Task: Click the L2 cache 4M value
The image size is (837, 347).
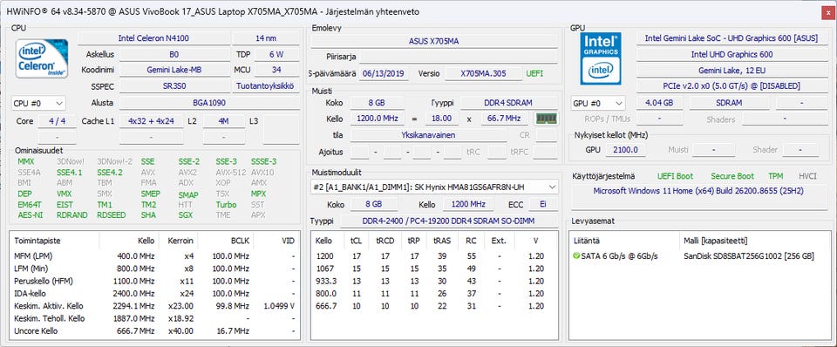Action: (x=224, y=121)
